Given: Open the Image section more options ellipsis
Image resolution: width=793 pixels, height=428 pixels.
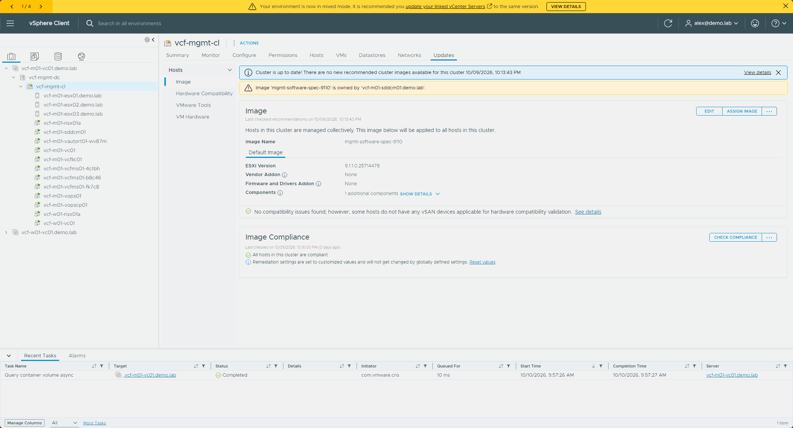Looking at the screenshot, I should pos(769,111).
